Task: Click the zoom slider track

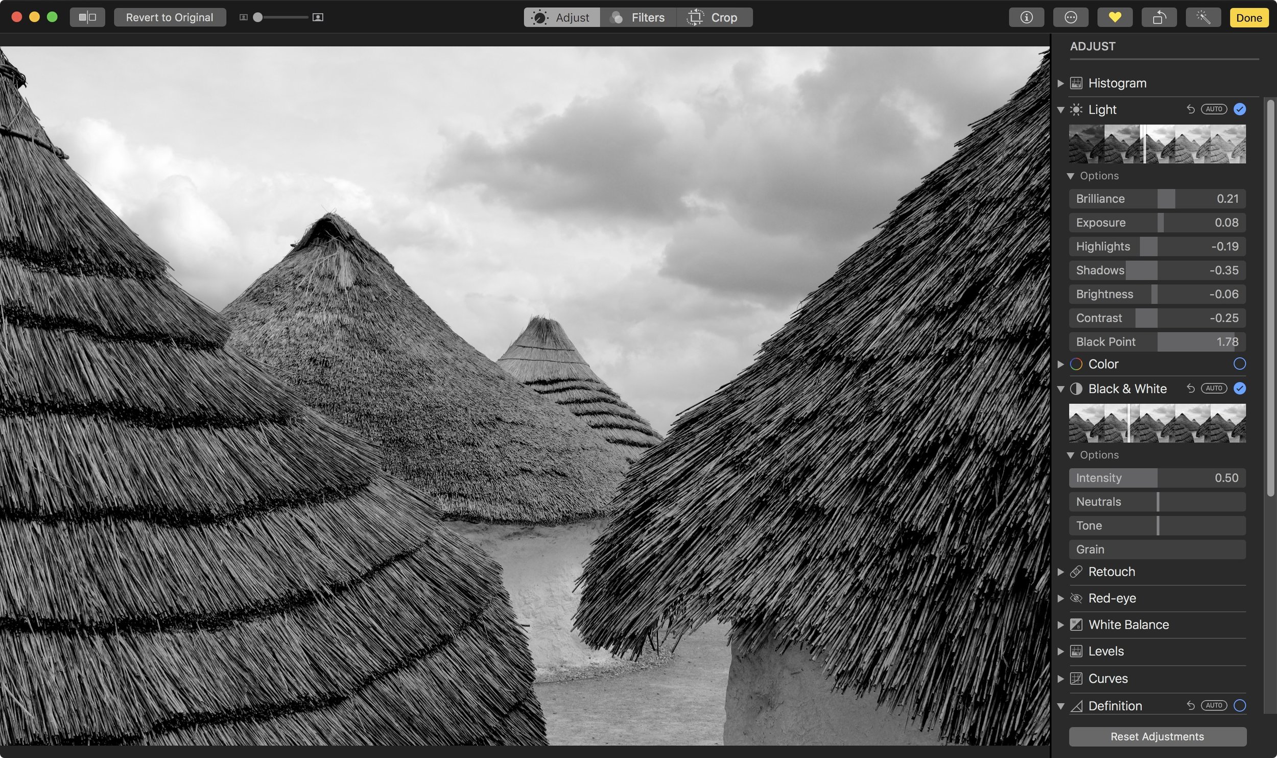Action: click(280, 17)
